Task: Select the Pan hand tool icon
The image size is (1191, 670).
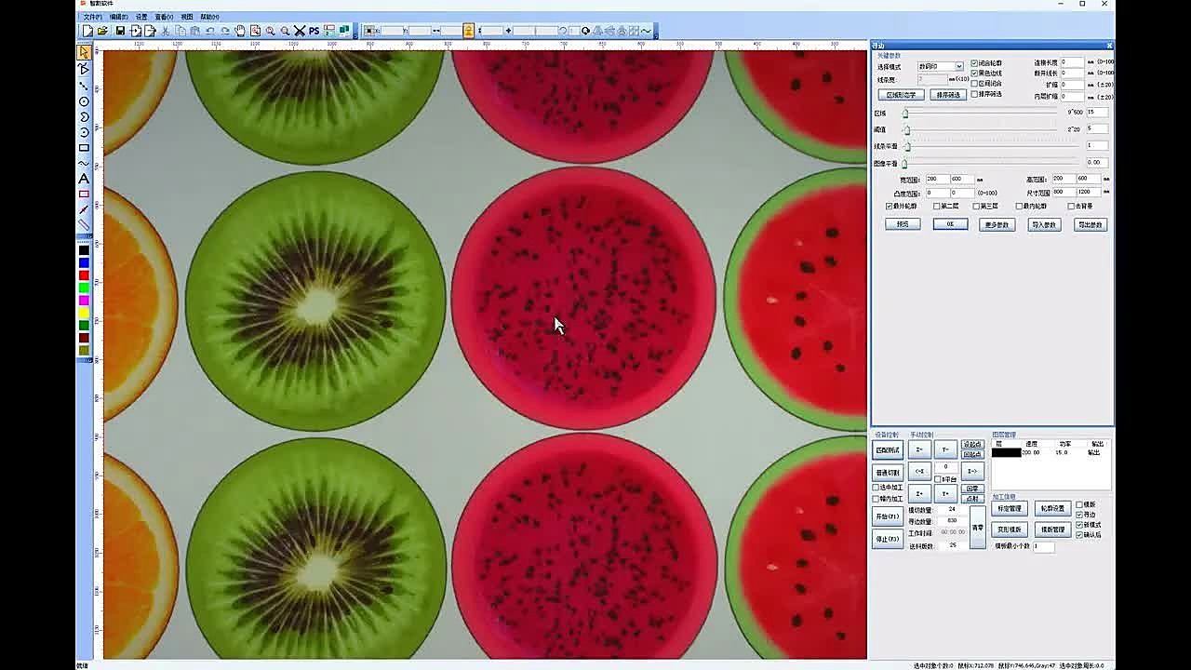Action: point(240,31)
